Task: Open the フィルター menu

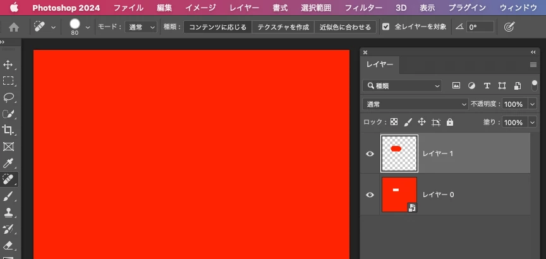Action: [363, 8]
